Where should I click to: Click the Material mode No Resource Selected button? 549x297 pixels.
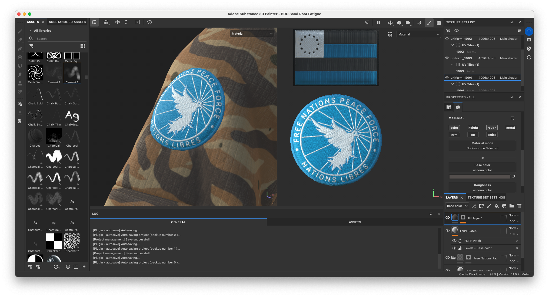click(482, 146)
